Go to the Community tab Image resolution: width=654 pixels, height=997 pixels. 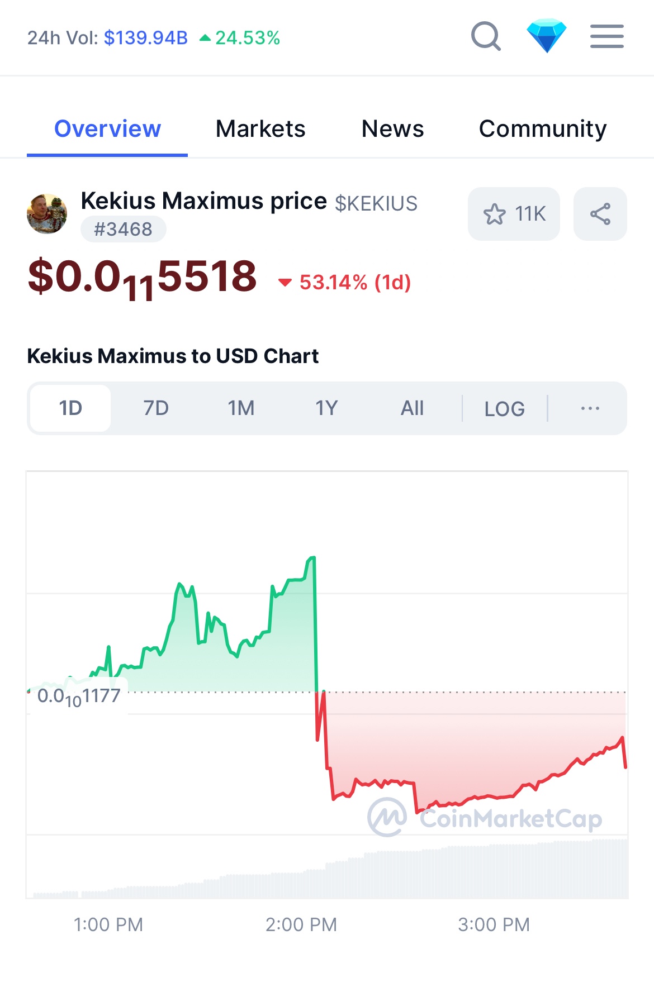[x=542, y=129]
